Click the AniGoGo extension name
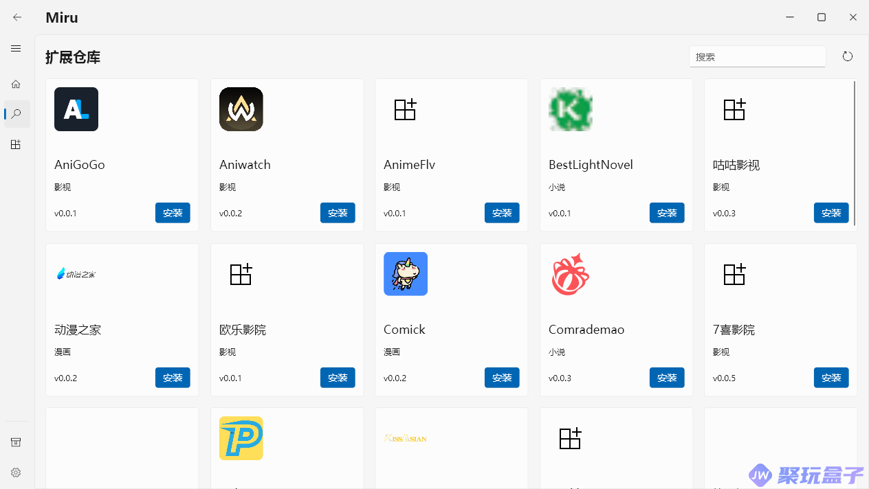The image size is (869, 489). point(80,165)
